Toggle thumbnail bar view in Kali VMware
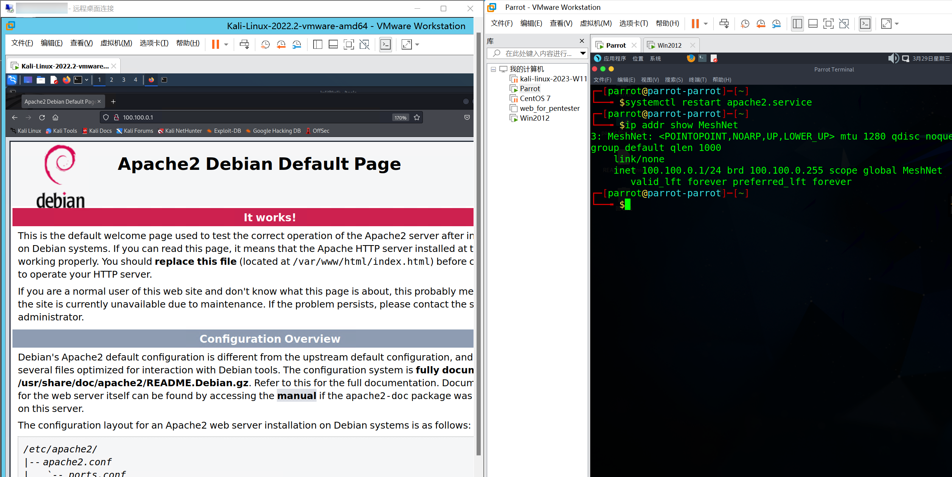This screenshot has width=952, height=477. (x=333, y=45)
